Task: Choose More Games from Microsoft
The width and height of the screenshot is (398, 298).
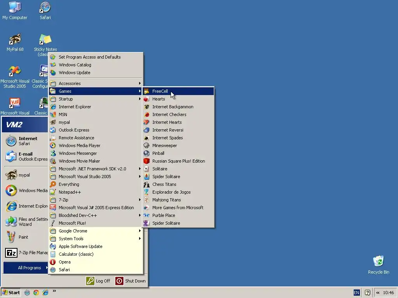Action: pyautogui.click(x=178, y=208)
